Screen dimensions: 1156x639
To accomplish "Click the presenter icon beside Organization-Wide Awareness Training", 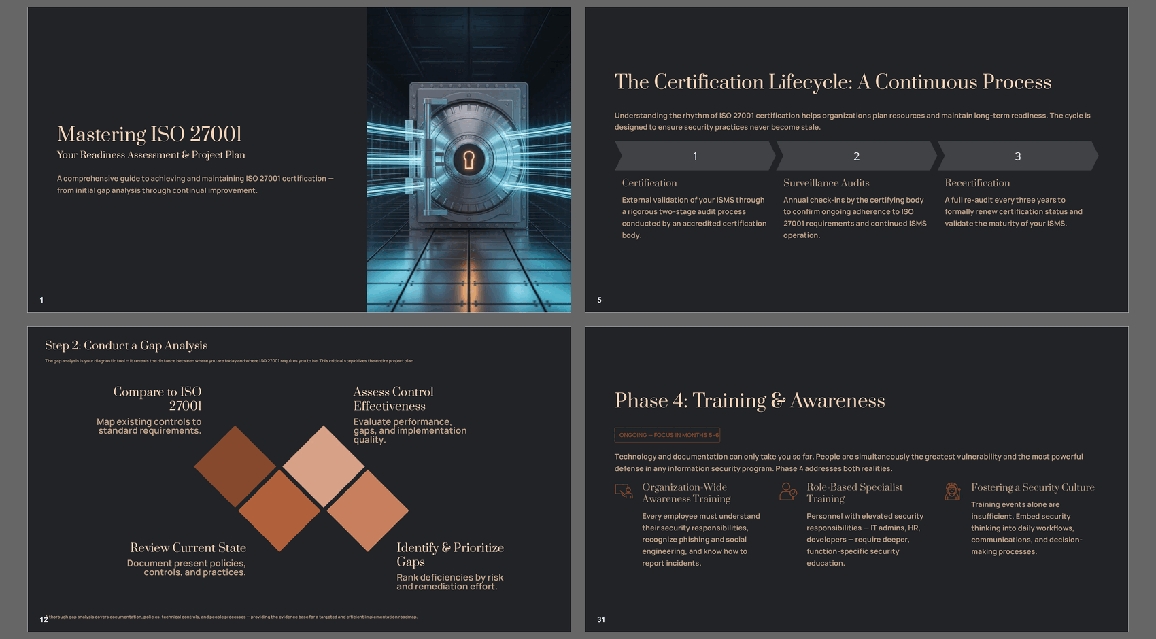I will [624, 491].
